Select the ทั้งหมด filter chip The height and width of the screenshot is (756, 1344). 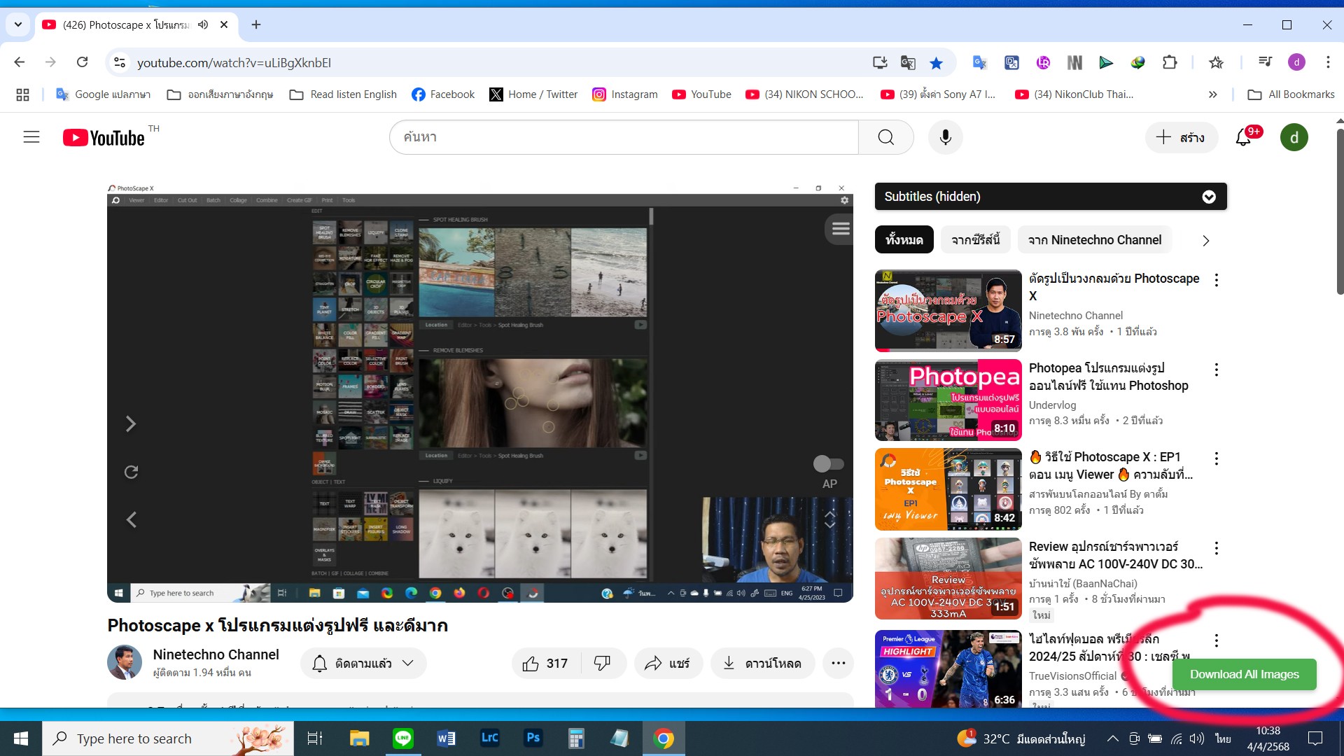pos(904,240)
